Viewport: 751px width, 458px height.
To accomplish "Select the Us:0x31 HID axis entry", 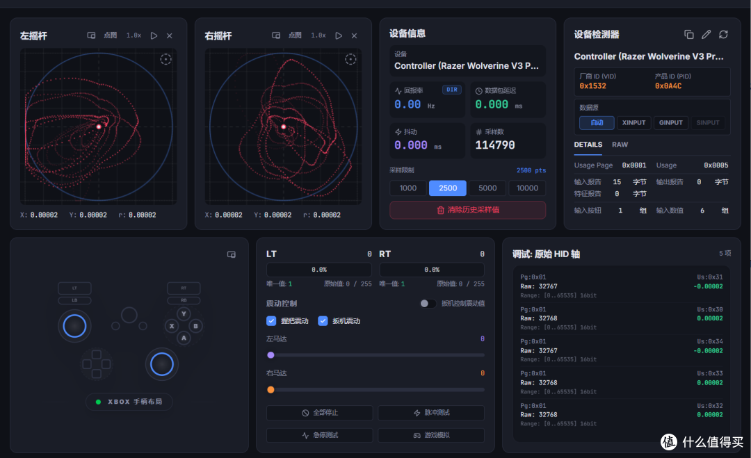I will pyautogui.click(x=622, y=286).
